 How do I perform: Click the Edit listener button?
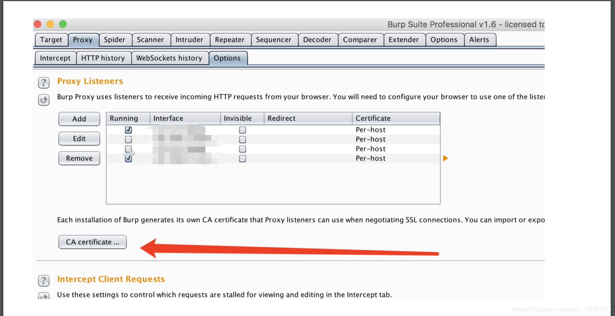point(79,139)
